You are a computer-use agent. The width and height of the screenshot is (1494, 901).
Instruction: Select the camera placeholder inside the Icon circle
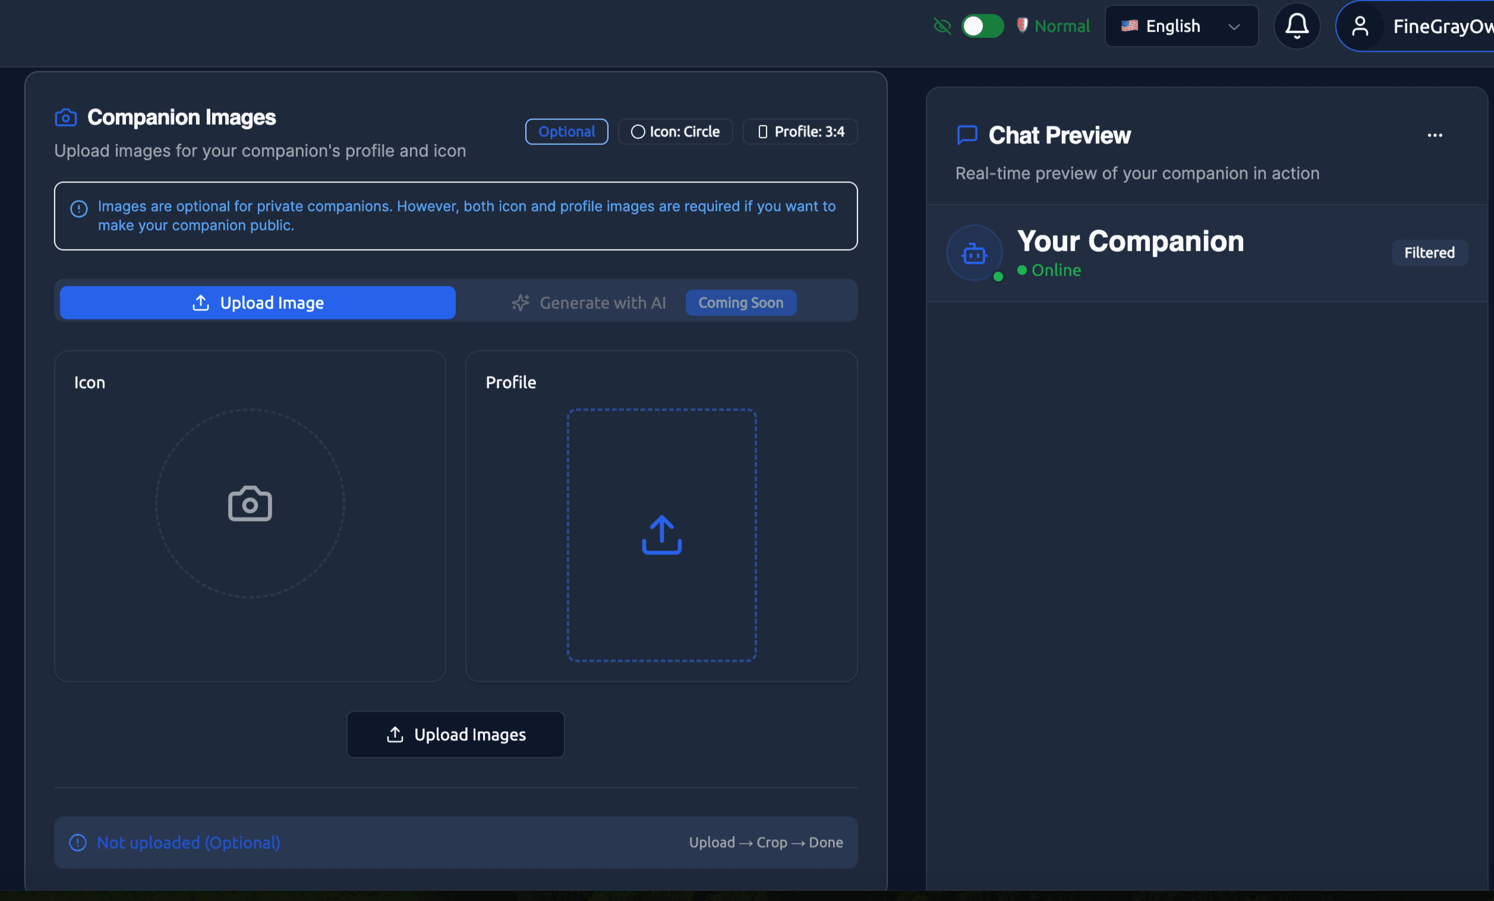coord(249,503)
